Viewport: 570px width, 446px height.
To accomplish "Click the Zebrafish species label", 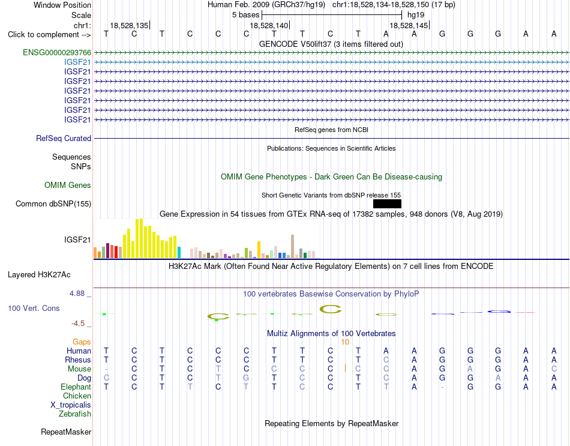I will [x=75, y=414].
